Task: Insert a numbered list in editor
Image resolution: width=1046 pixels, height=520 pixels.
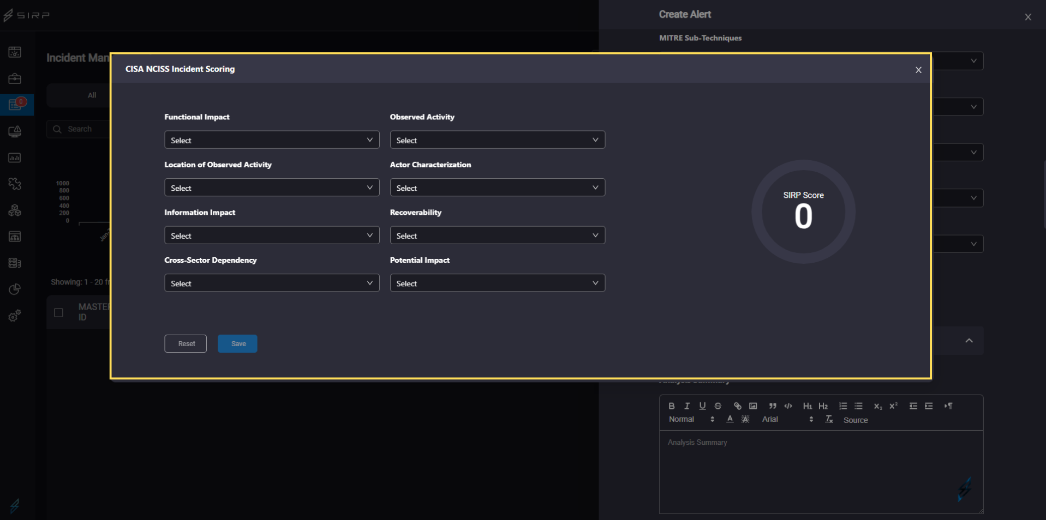Action: tap(843, 406)
